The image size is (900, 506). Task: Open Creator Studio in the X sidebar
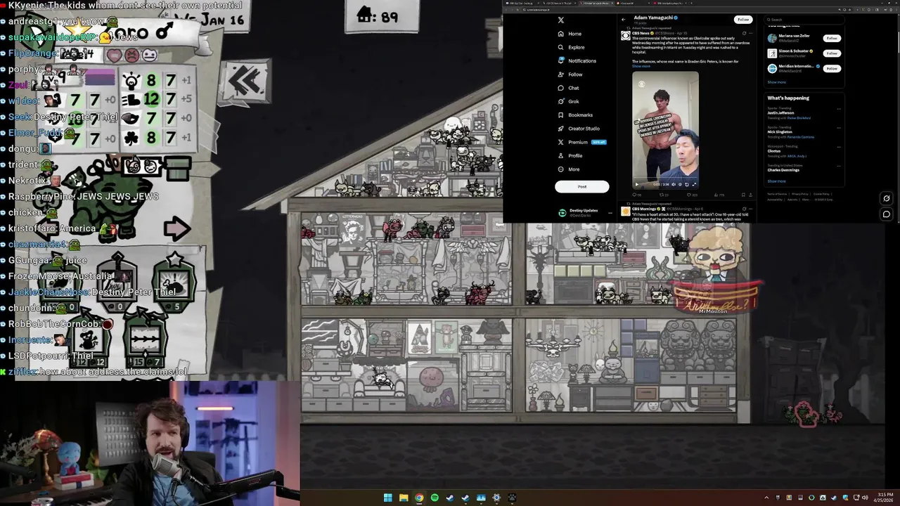tap(579, 129)
